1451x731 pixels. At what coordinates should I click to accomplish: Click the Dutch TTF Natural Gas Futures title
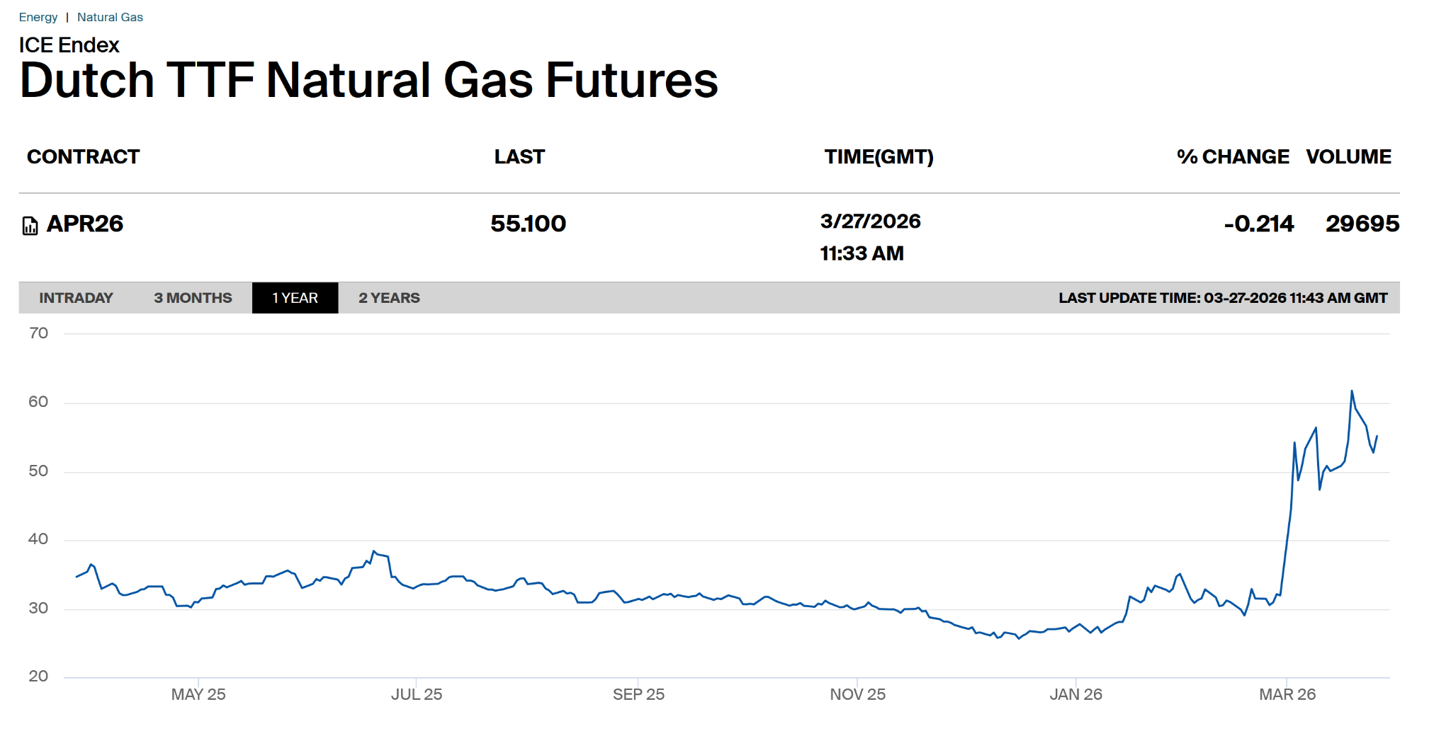(368, 80)
